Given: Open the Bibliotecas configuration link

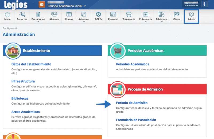Looking at the screenshot, I should 20,99.
